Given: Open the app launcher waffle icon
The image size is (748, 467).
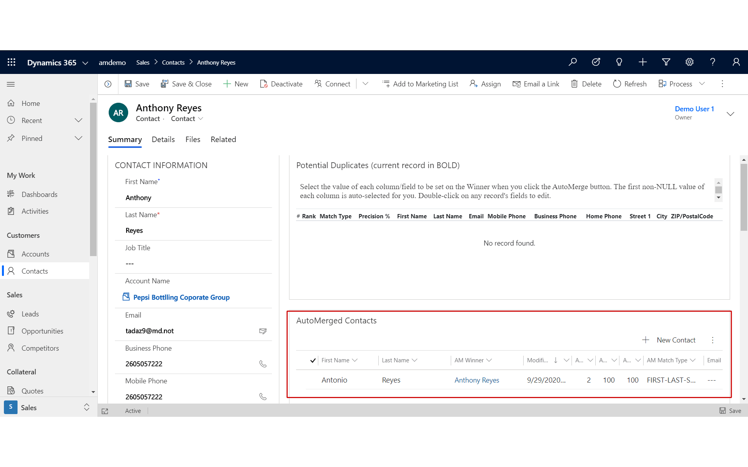Looking at the screenshot, I should (11, 62).
